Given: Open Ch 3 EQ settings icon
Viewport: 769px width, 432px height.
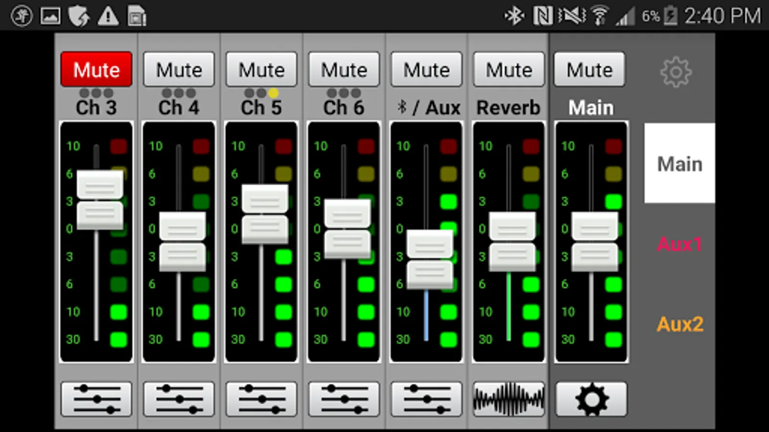Looking at the screenshot, I should [x=96, y=399].
